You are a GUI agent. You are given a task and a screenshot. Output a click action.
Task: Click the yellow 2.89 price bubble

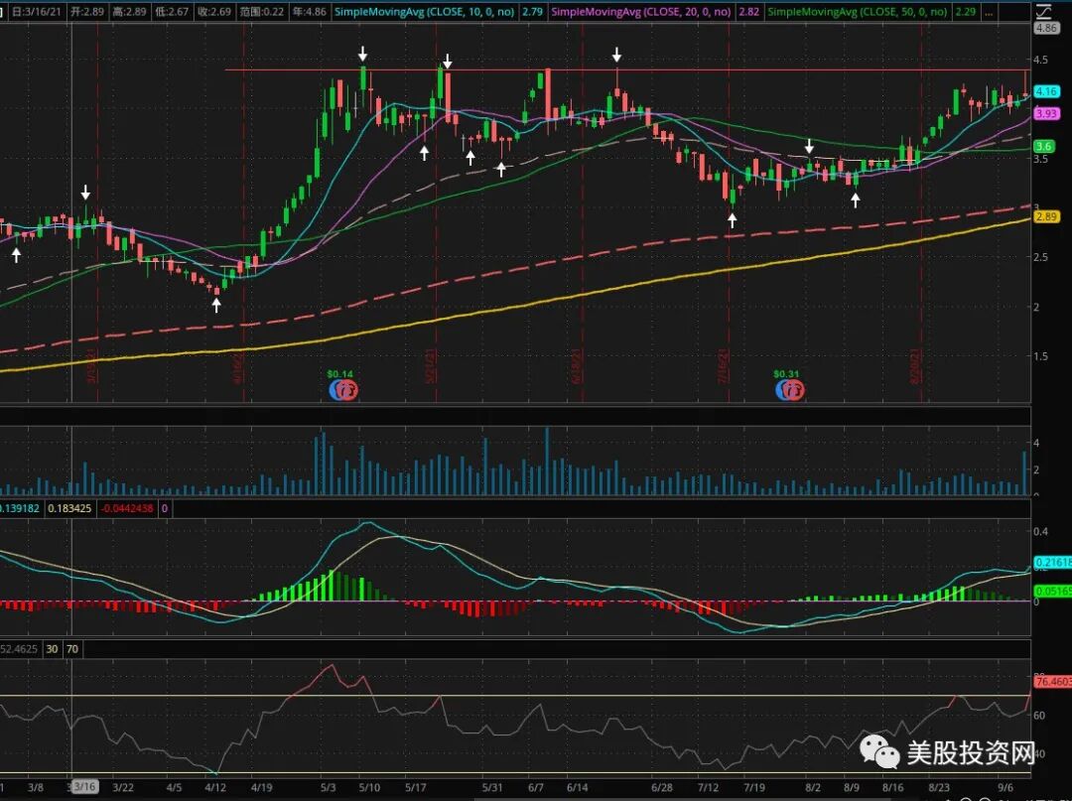[x=1047, y=216]
